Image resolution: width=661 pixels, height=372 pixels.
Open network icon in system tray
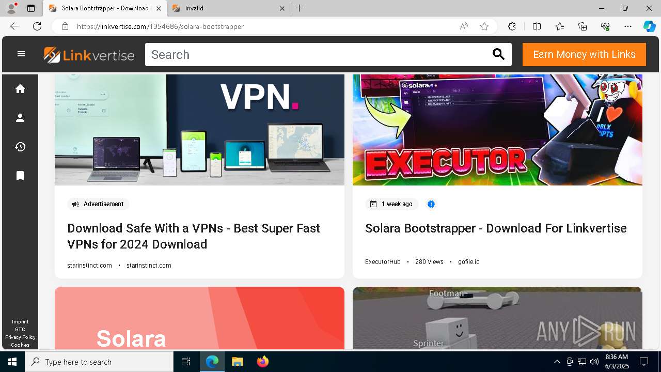[x=582, y=362]
